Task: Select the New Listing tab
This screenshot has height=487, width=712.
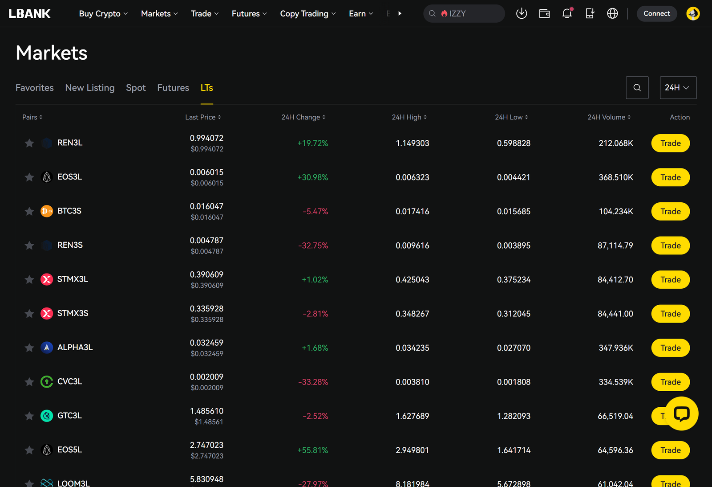Action: tap(90, 88)
